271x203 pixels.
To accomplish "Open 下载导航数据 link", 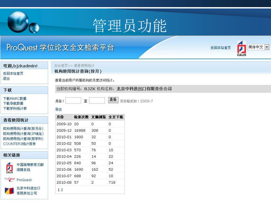I will pos(13,103).
